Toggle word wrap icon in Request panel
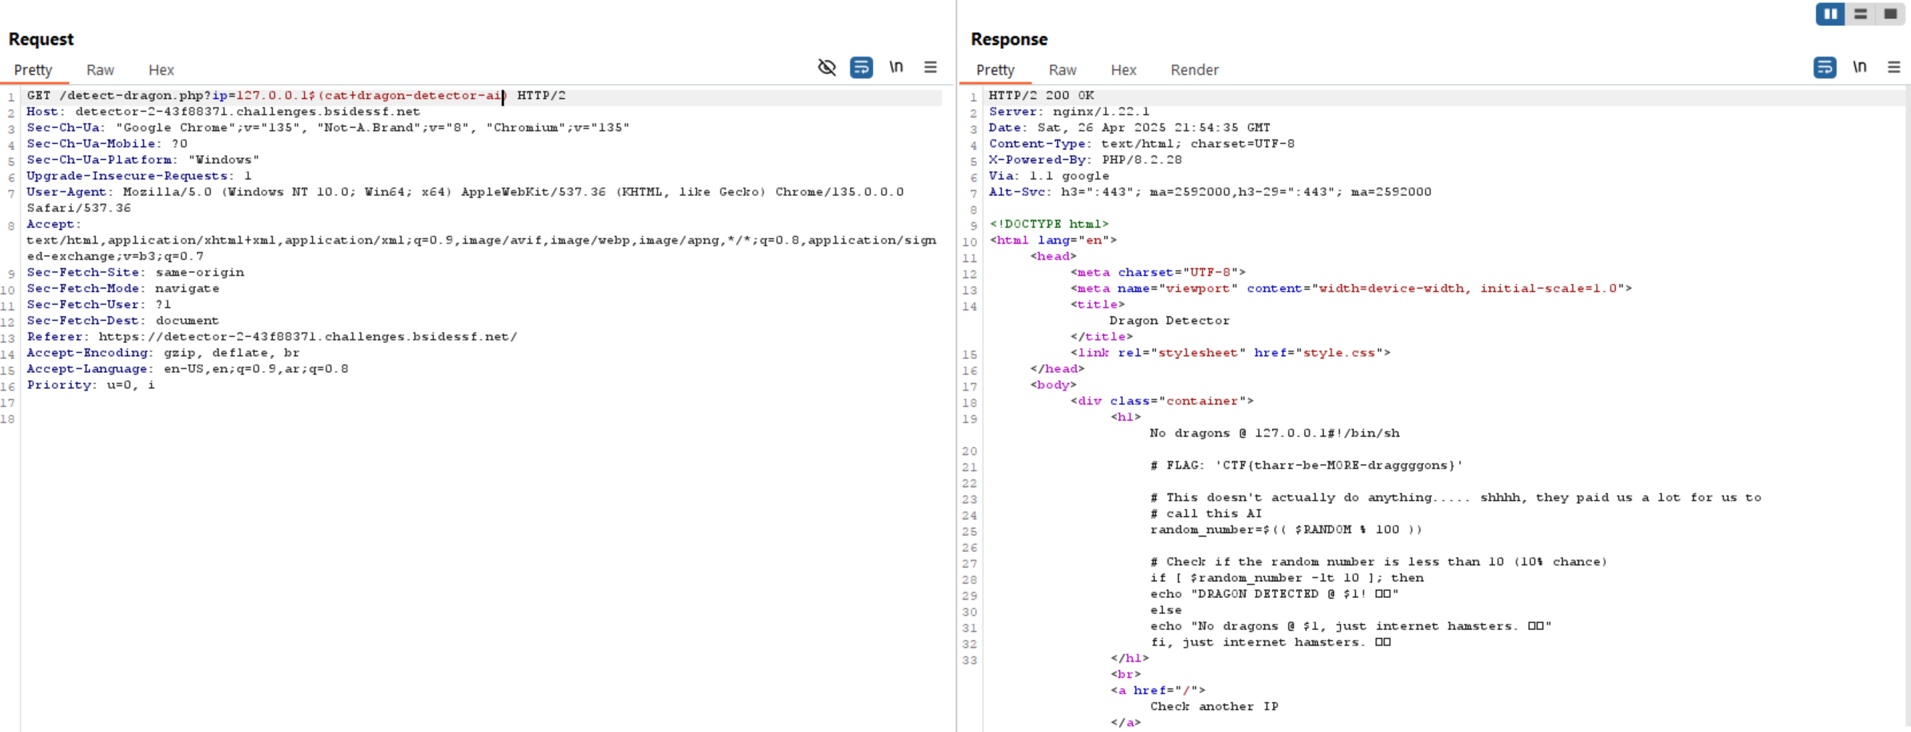 tap(861, 67)
